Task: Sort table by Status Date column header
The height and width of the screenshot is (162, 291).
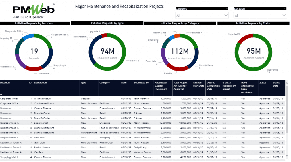Action: pyautogui.click(x=276, y=84)
